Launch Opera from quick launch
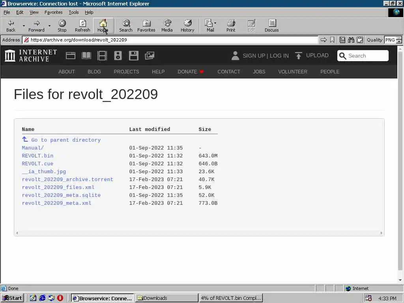The height and width of the screenshot is (303, 404). coord(60,298)
